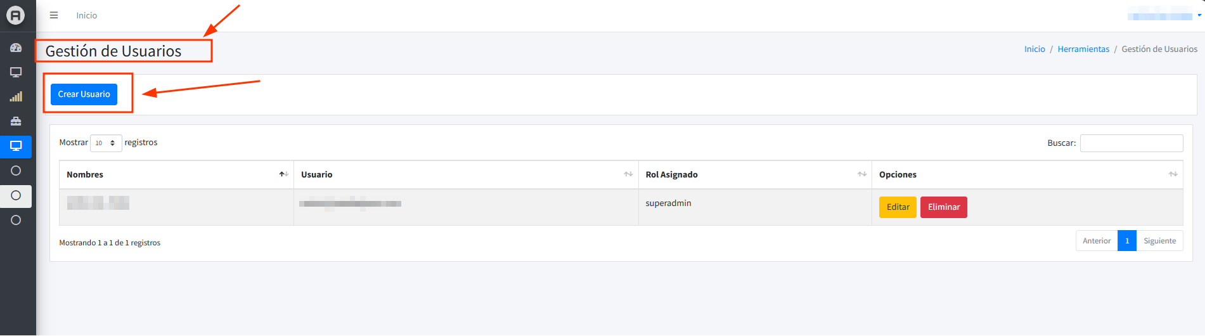Click the app logo at the sidebar top

pos(16,15)
